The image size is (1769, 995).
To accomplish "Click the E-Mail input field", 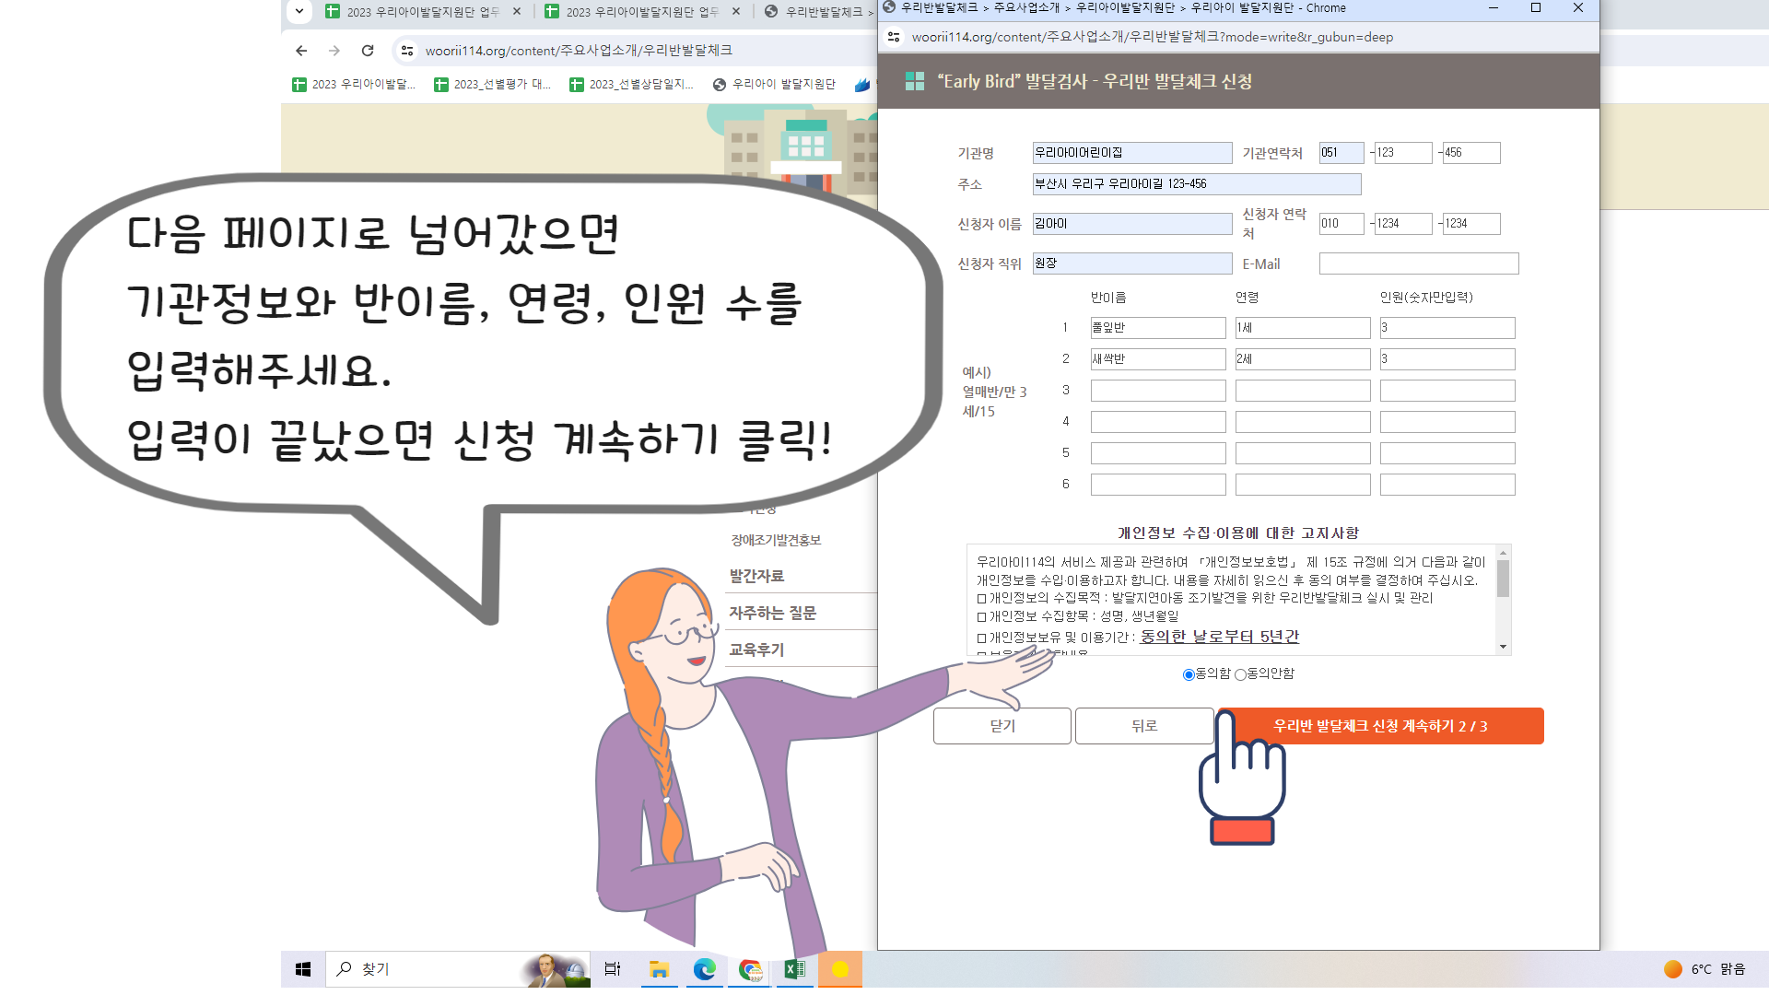I will coord(1418,263).
